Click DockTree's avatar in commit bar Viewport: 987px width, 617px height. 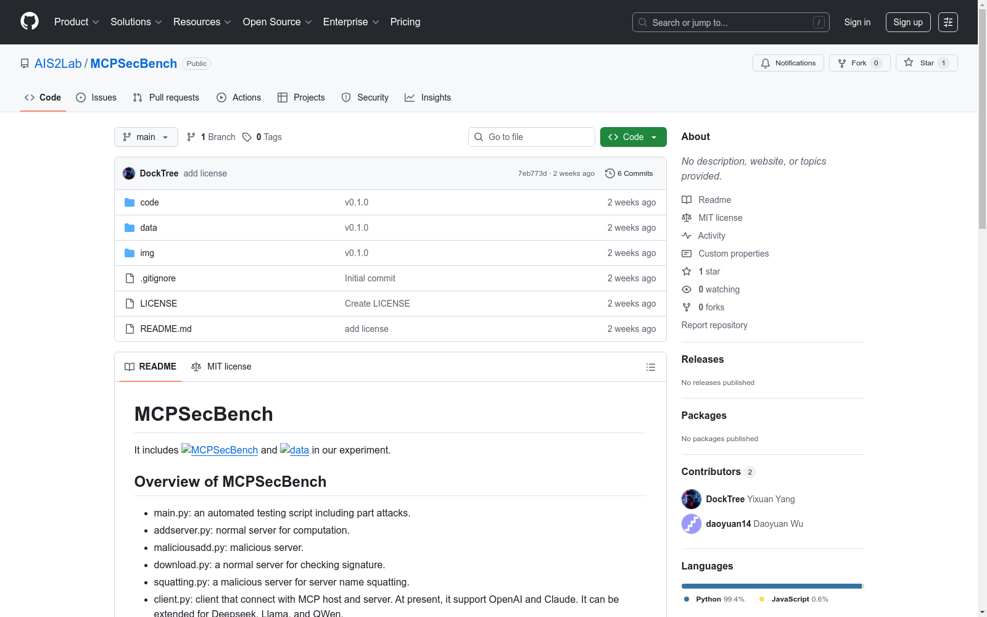pos(129,173)
